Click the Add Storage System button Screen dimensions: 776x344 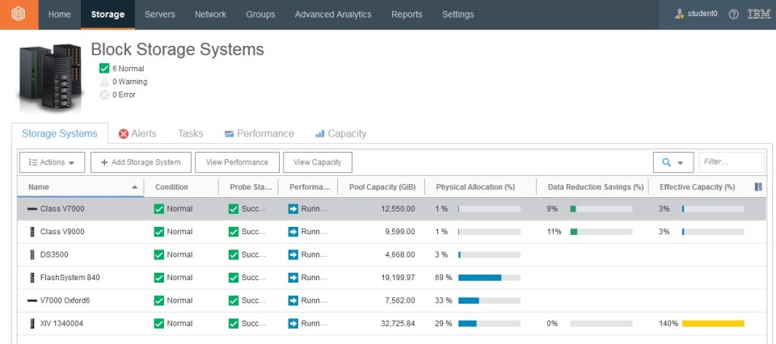point(141,162)
